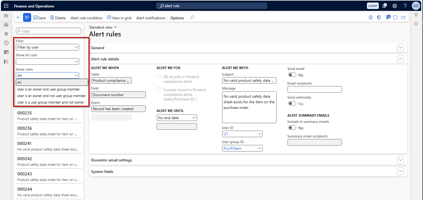This screenshot has width=423, height=200.
Task: Choose User is a user group member and not owner
Action: [52, 102]
